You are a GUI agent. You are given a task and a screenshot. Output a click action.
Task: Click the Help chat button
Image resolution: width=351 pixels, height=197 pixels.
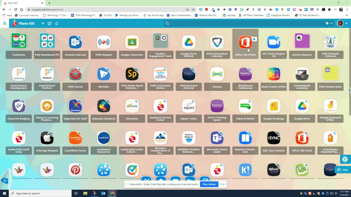(342, 170)
